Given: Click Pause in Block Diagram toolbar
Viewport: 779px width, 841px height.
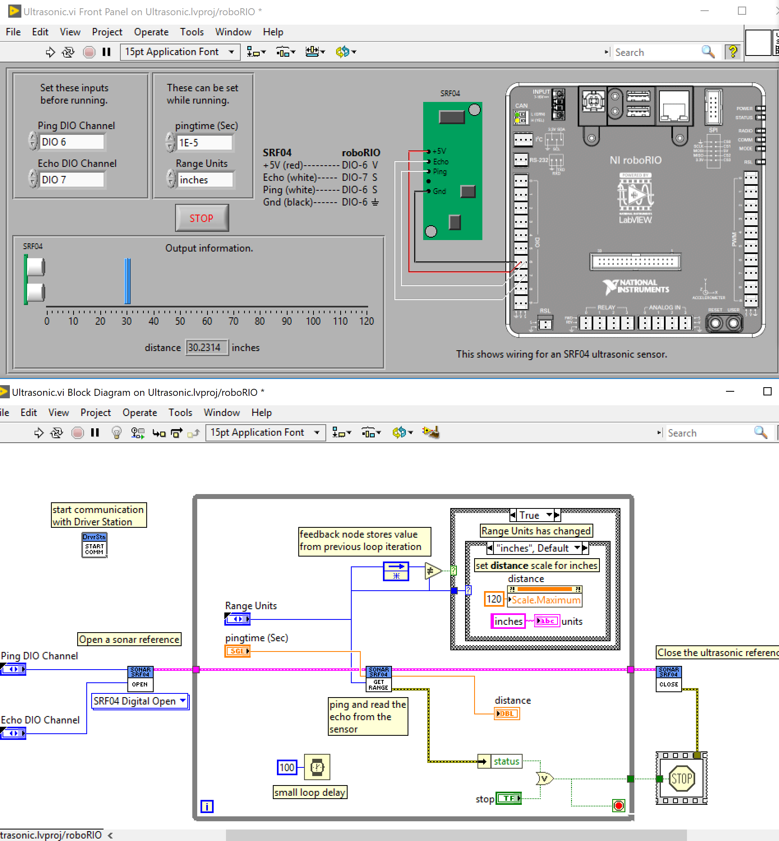Looking at the screenshot, I should 95,433.
